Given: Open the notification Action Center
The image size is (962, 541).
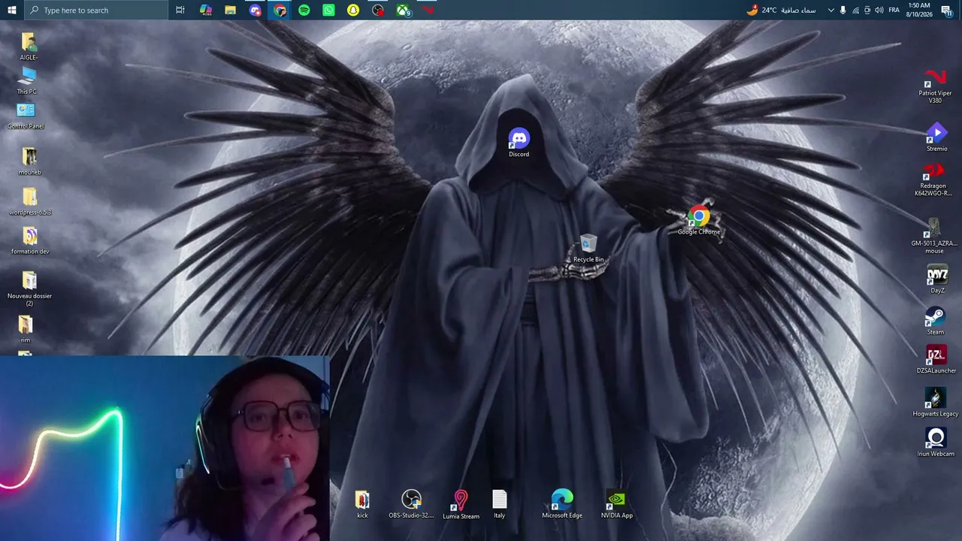Looking at the screenshot, I should 948,10.
